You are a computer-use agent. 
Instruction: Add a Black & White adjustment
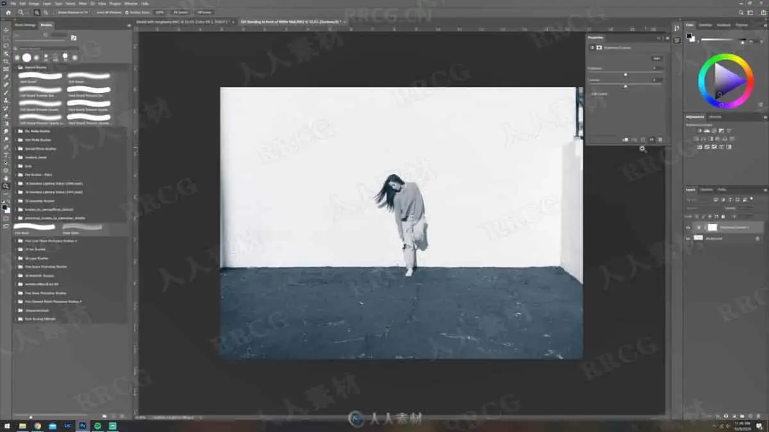(x=710, y=139)
